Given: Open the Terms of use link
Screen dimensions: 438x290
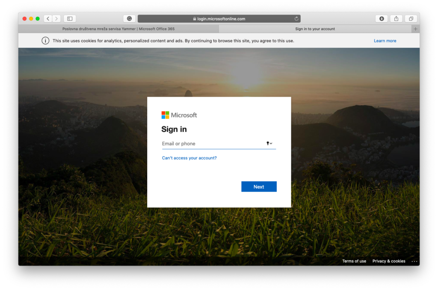Looking at the screenshot, I should point(354,261).
